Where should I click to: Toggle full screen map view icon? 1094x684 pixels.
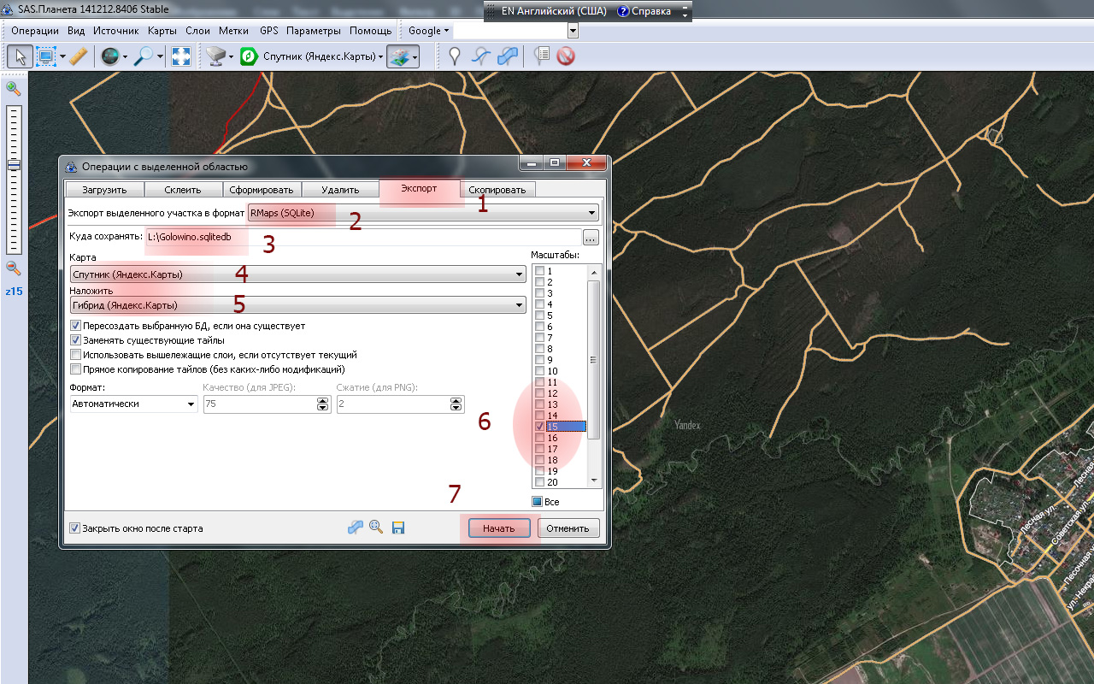click(181, 56)
